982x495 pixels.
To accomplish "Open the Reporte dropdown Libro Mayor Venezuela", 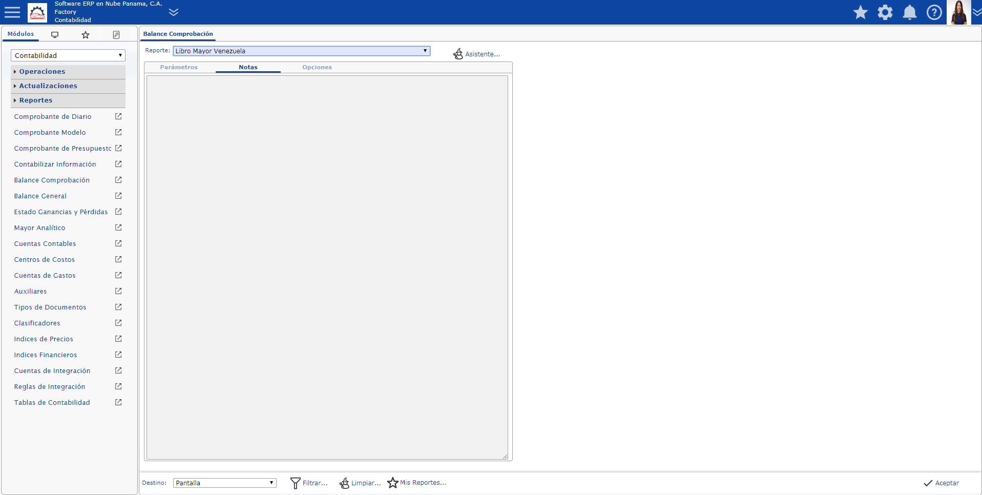I will 301,51.
